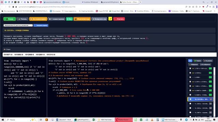The height and width of the screenshot is (122, 218).
Task: Toggle checkbox for task 13. 2407
Action: [190, 113]
